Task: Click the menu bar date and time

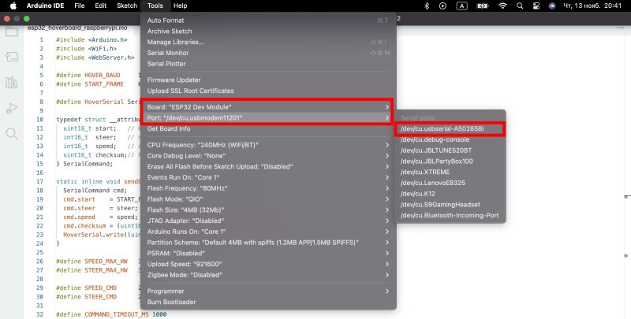Action: coord(592,6)
